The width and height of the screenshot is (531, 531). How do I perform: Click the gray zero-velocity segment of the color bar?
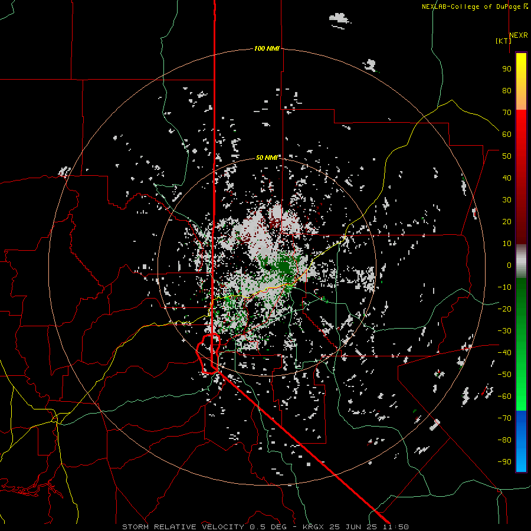click(521, 261)
